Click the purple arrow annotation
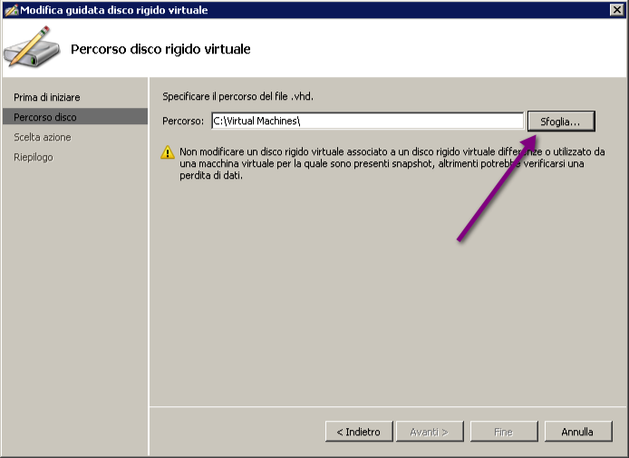The image size is (629, 458). tap(497, 189)
